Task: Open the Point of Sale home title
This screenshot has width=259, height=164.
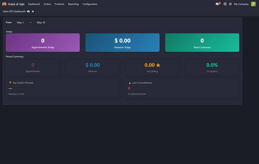Action: pos(16,4)
